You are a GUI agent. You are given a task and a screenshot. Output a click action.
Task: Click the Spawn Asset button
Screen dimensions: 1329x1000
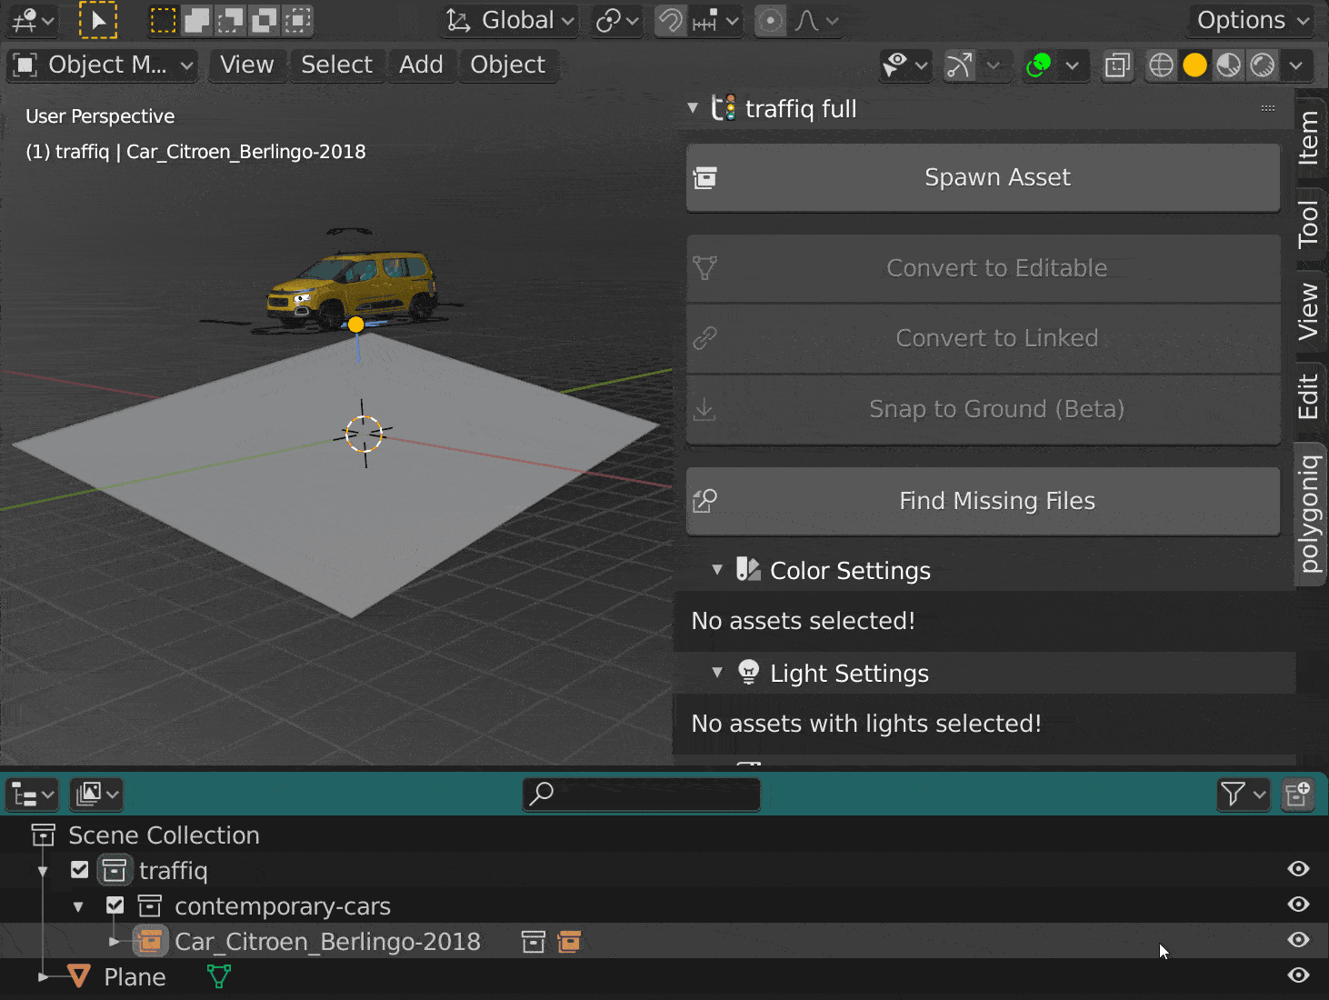click(983, 177)
